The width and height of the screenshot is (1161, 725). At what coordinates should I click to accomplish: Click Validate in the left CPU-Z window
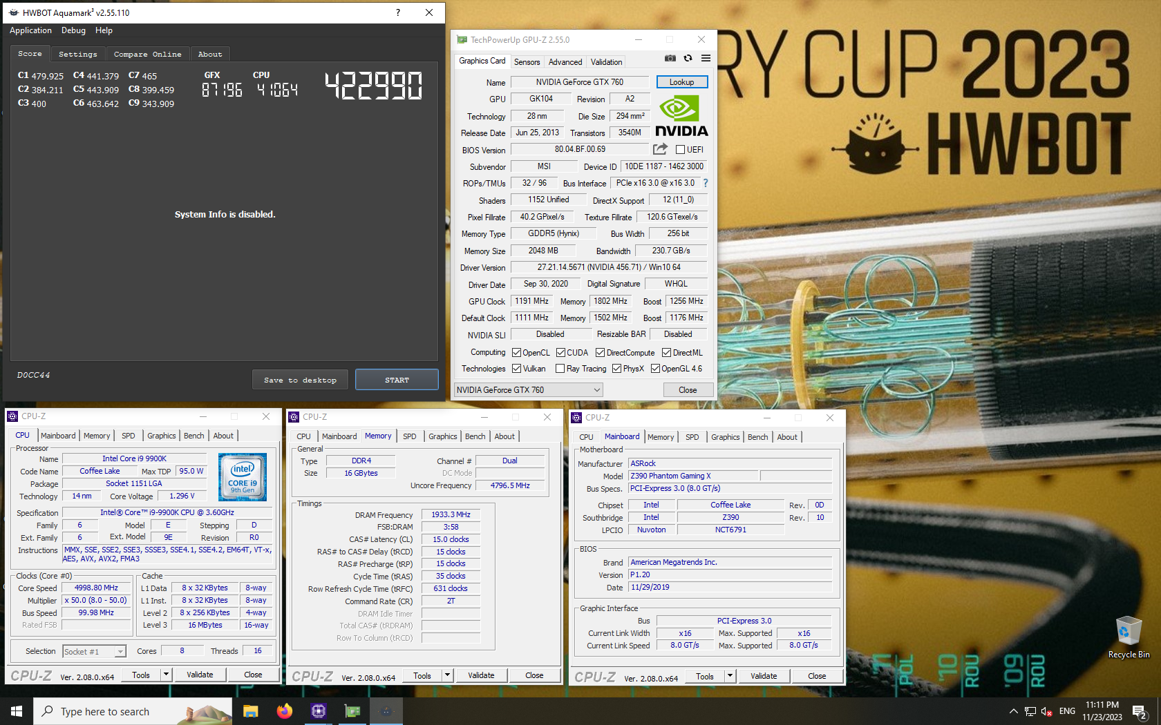click(x=200, y=675)
